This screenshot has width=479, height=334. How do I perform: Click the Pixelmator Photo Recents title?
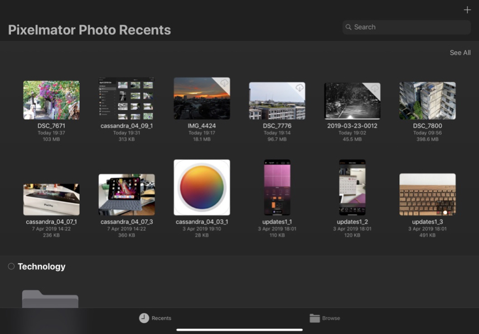90,30
